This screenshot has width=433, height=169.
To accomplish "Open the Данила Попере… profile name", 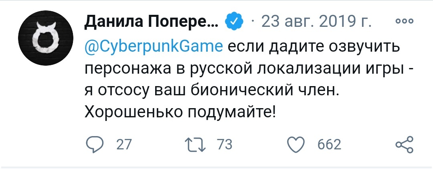I will (x=151, y=21).
